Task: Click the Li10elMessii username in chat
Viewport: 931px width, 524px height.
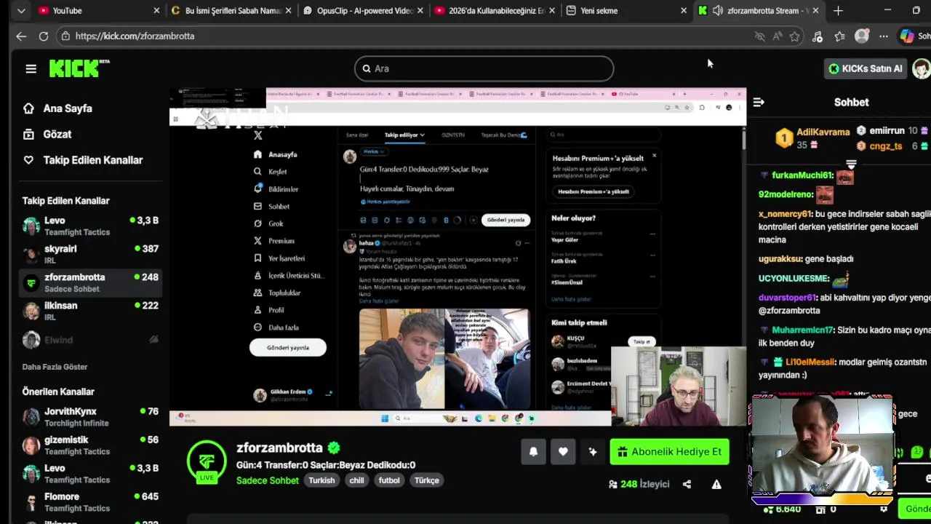Action: pyautogui.click(x=810, y=362)
